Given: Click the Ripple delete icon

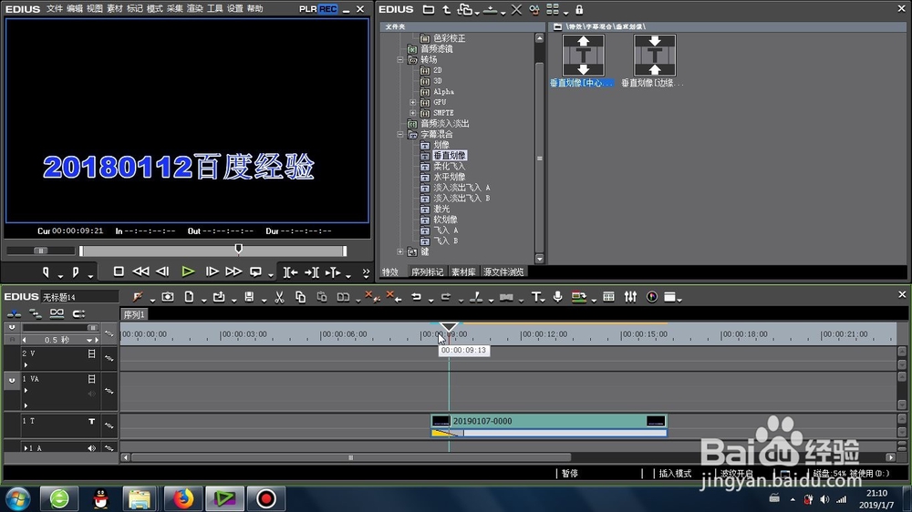Looking at the screenshot, I should point(394,297).
